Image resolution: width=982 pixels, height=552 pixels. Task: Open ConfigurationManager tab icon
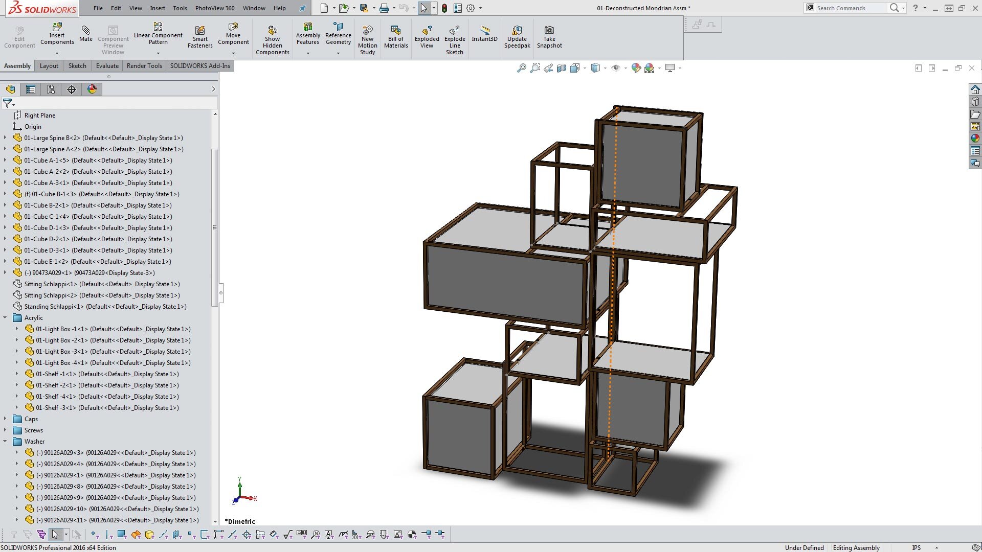click(51, 89)
